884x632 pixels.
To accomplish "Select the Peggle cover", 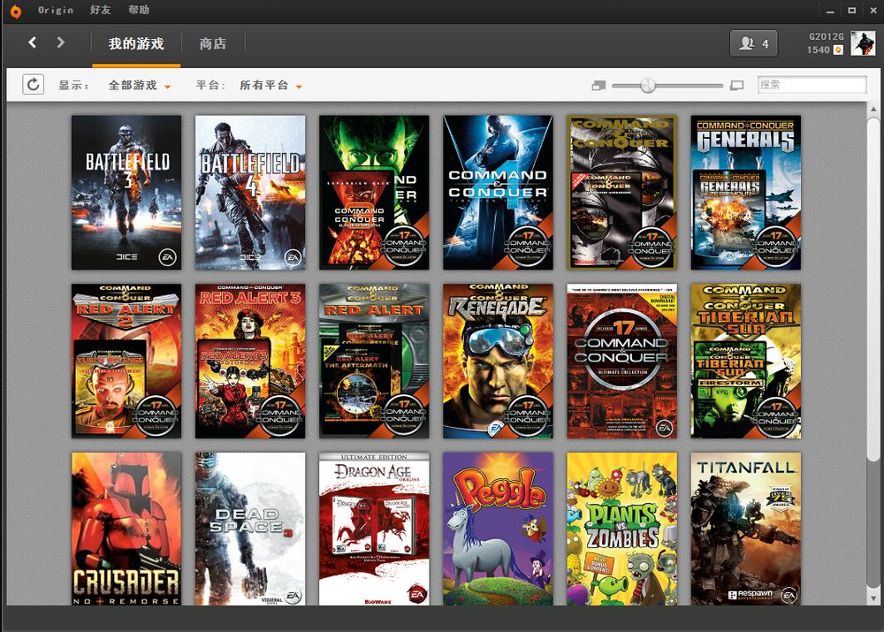I will 498,529.
